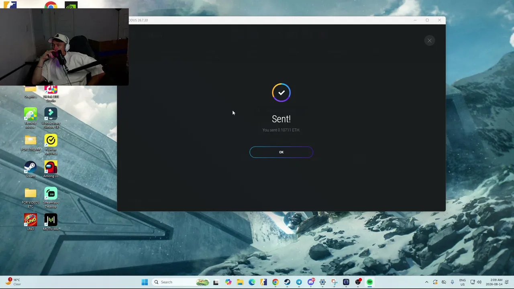The width and height of the screenshot is (514, 289).
Task: Open Google Chrome from taskbar
Action: coord(275,282)
